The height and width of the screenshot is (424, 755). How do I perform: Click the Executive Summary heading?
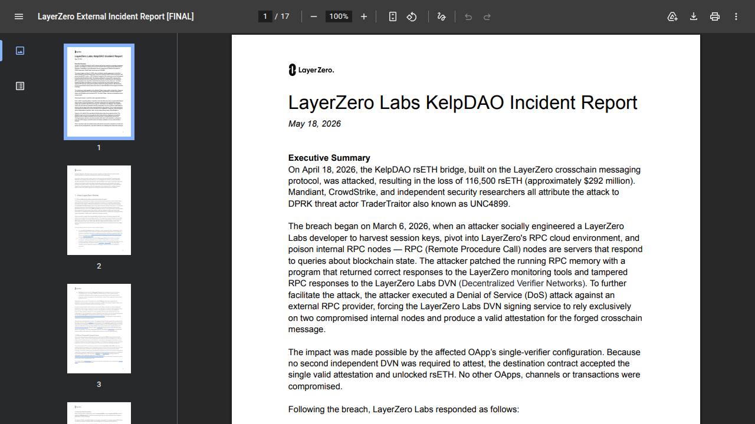pyautogui.click(x=329, y=158)
